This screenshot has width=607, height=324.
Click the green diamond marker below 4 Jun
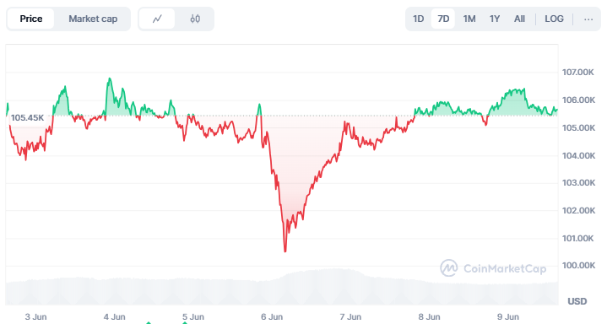[x=149, y=322]
